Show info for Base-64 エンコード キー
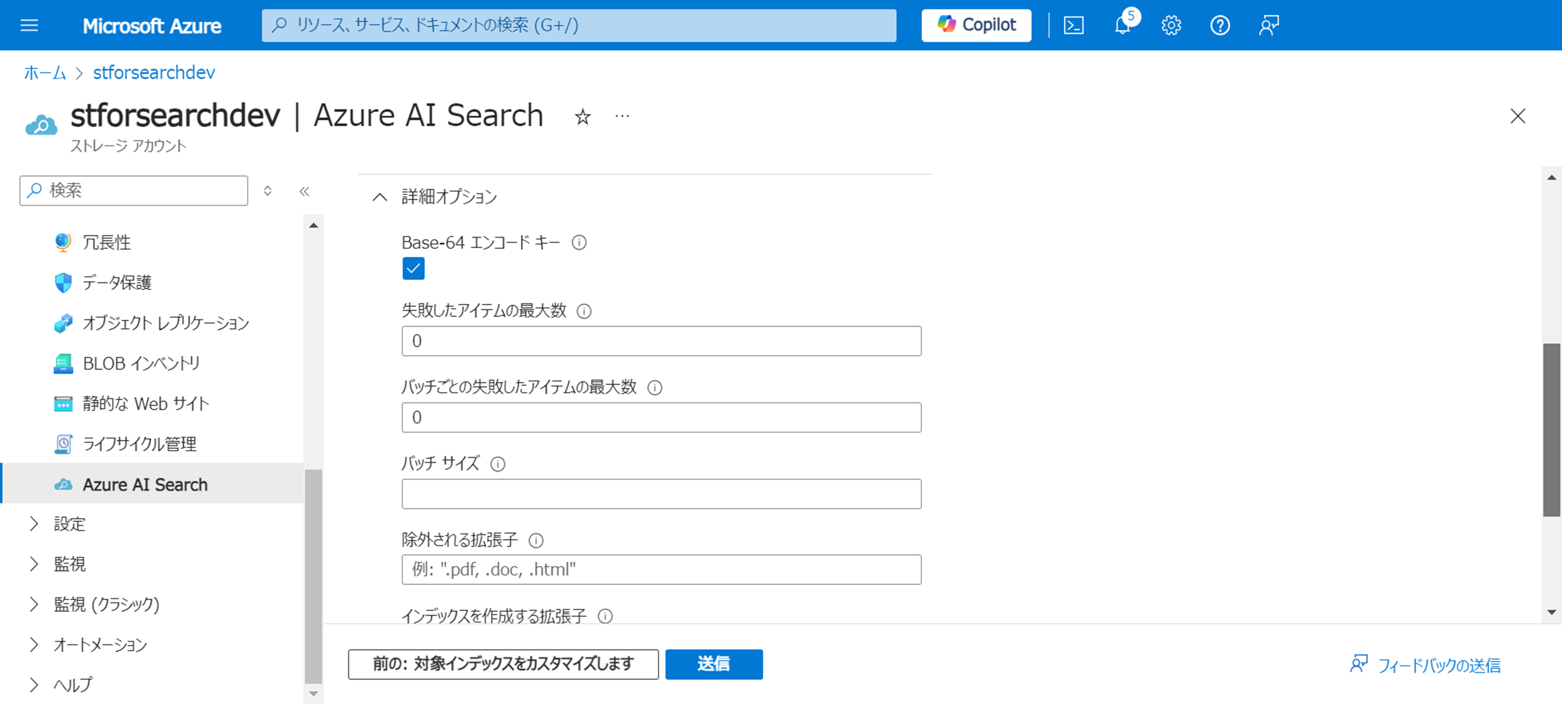 pos(579,243)
